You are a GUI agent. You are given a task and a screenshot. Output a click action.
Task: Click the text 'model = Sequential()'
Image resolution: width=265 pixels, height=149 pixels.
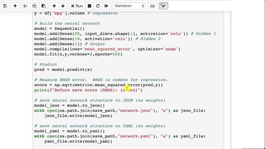coord(59,29)
